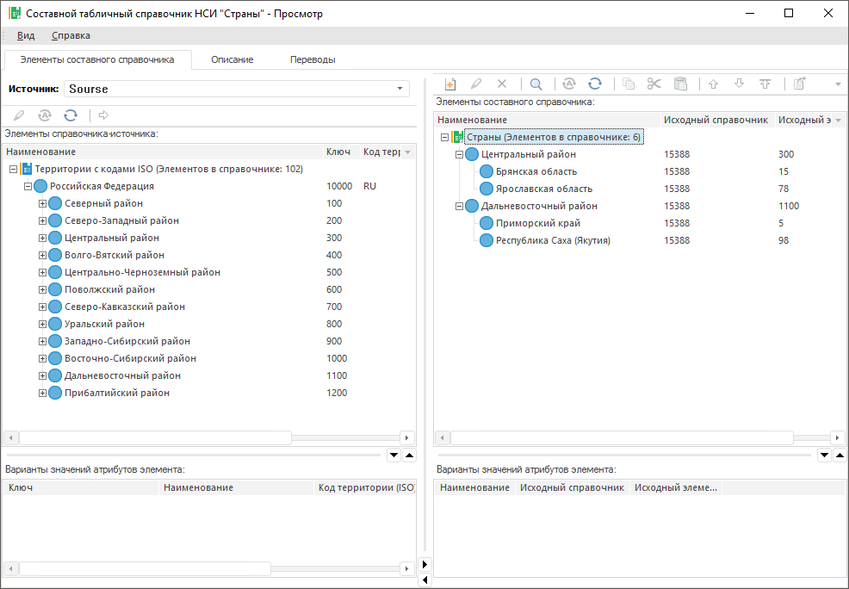The height and width of the screenshot is (589, 849).
Task: Click the move element up arrow icon
Action: [x=713, y=84]
